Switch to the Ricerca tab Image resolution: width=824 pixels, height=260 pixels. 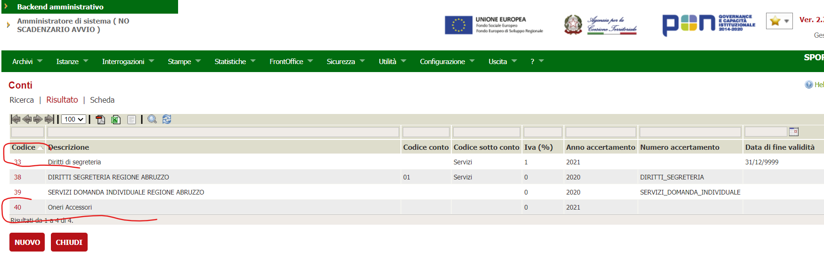[x=22, y=100]
